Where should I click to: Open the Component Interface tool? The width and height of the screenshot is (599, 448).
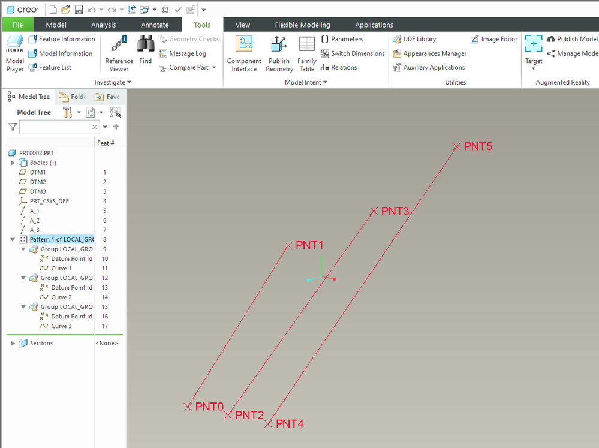(x=244, y=53)
